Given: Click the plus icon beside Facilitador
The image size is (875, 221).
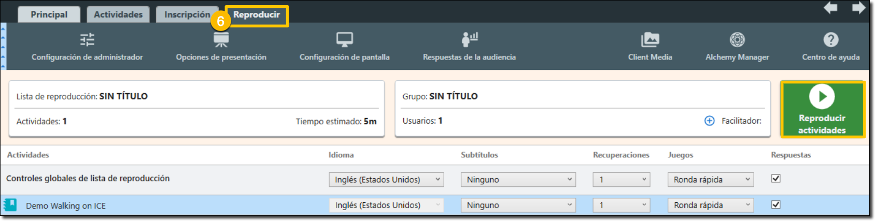Looking at the screenshot, I should click(709, 121).
